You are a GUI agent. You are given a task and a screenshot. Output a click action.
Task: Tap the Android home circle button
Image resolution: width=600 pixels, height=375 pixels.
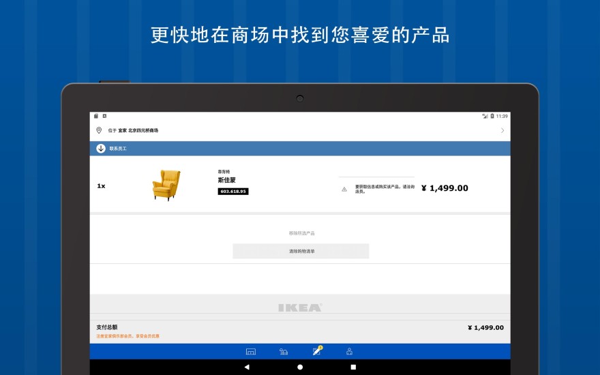(x=300, y=367)
